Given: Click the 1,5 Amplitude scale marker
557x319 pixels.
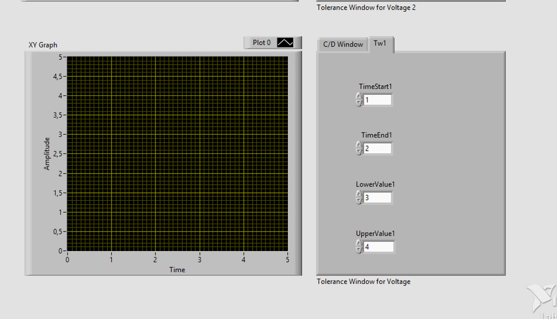Looking at the screenshot, I should point(57,193).
